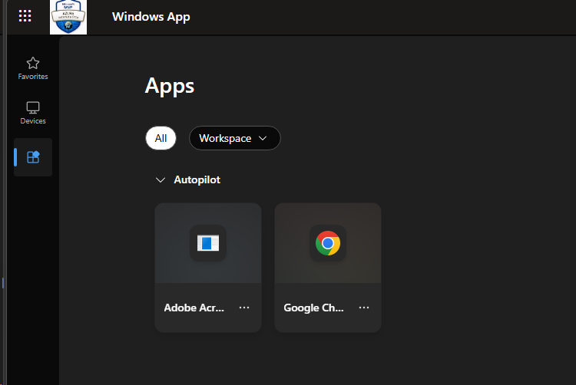Click the Adobe Acr... card name
Viewport: 576px width, 385px height.
[194, 308]
